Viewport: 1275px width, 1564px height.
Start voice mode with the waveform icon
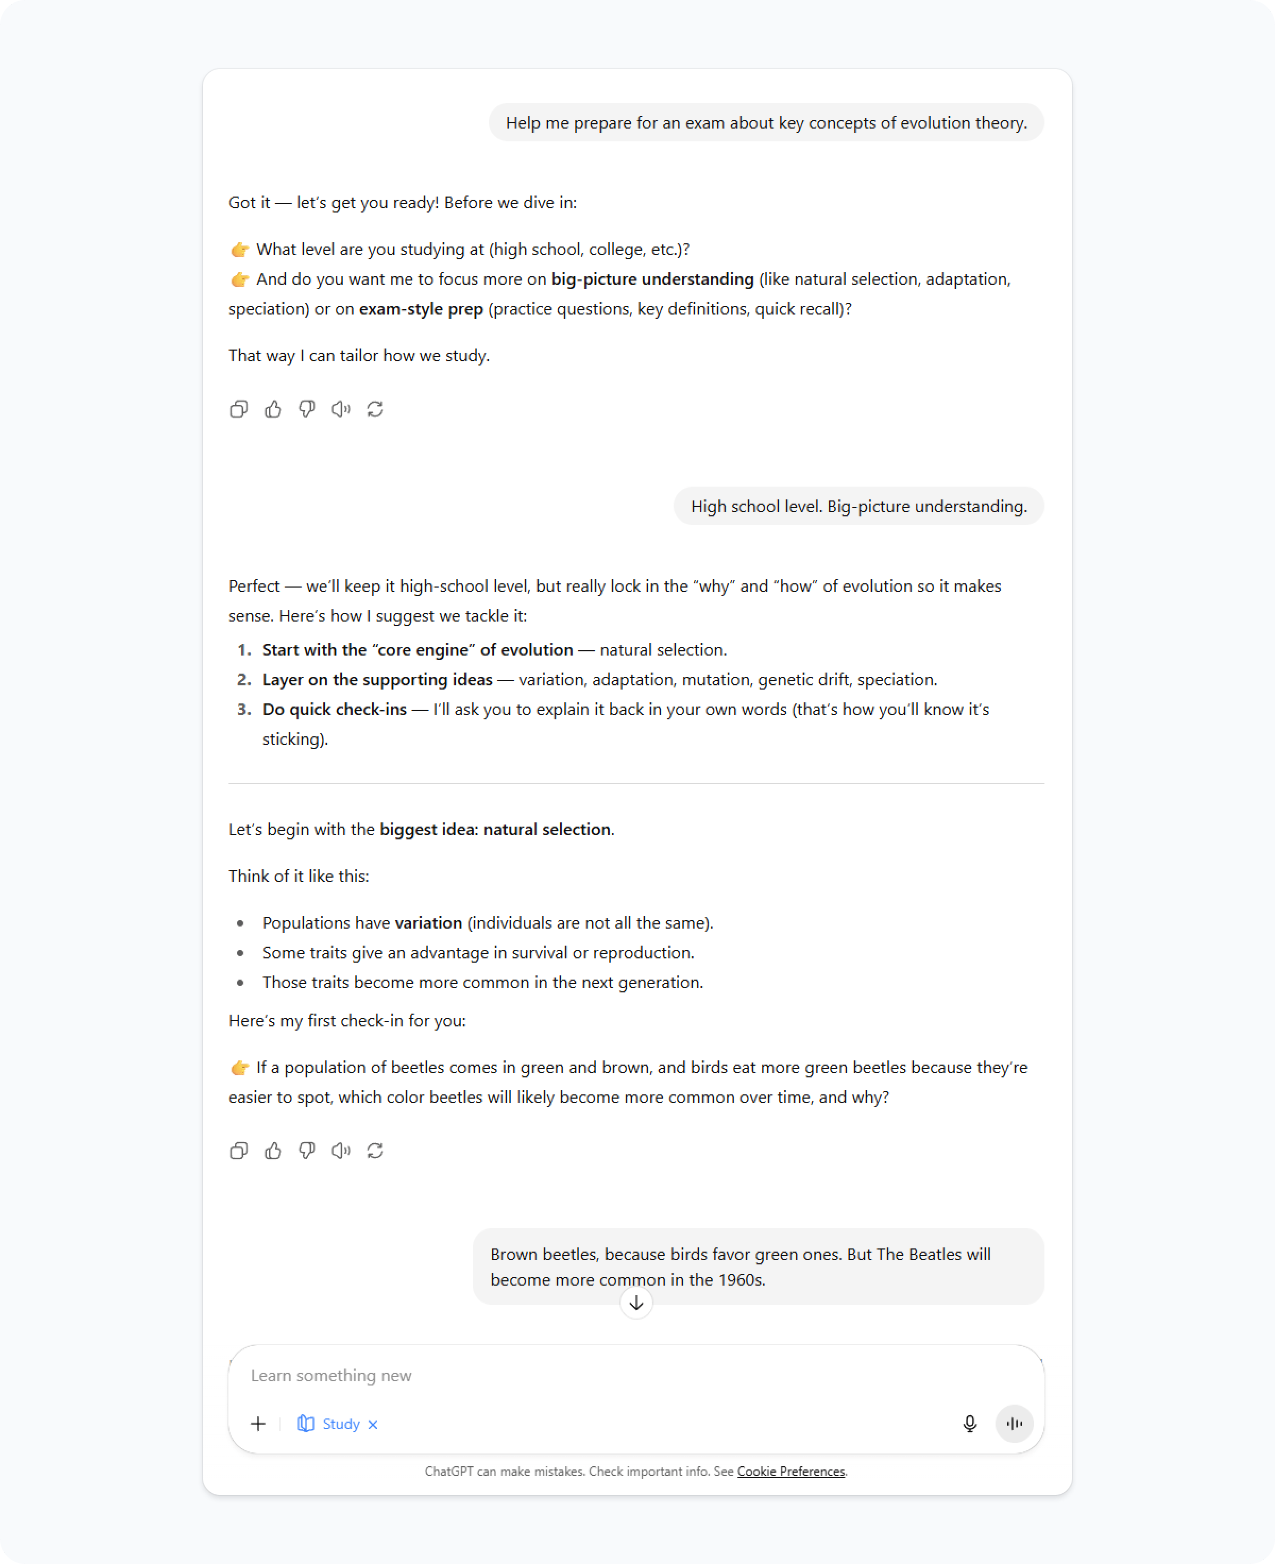[x=1014, y=1423]
